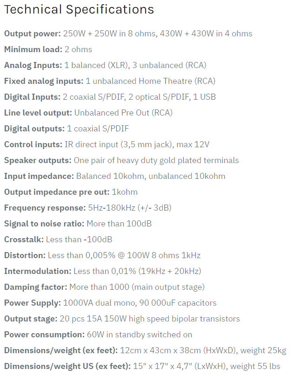Click the Dimensions/weight US (ex feet) label
This screenshot has height=376, width=301.
coord(67,366)
